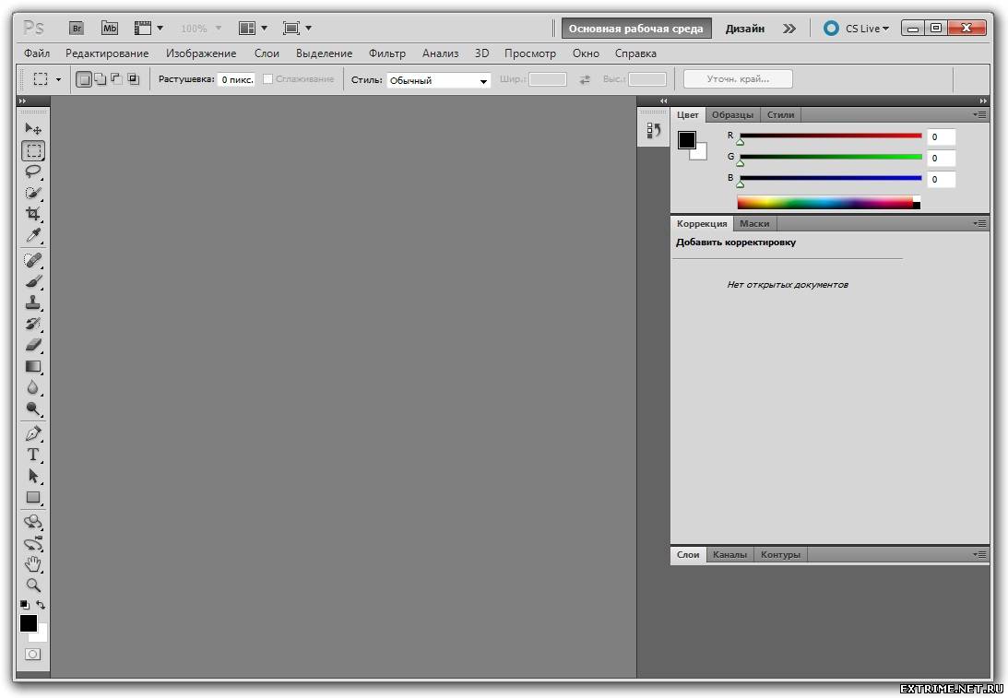Open the CS Live dropdown
Screen dimensions: 1008x698
pos(857,29)
